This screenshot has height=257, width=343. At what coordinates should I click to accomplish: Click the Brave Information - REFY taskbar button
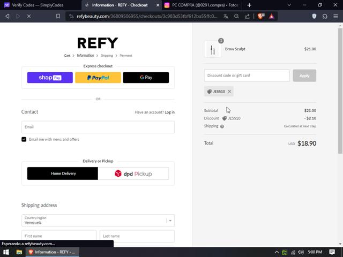(x=53, y=252)
